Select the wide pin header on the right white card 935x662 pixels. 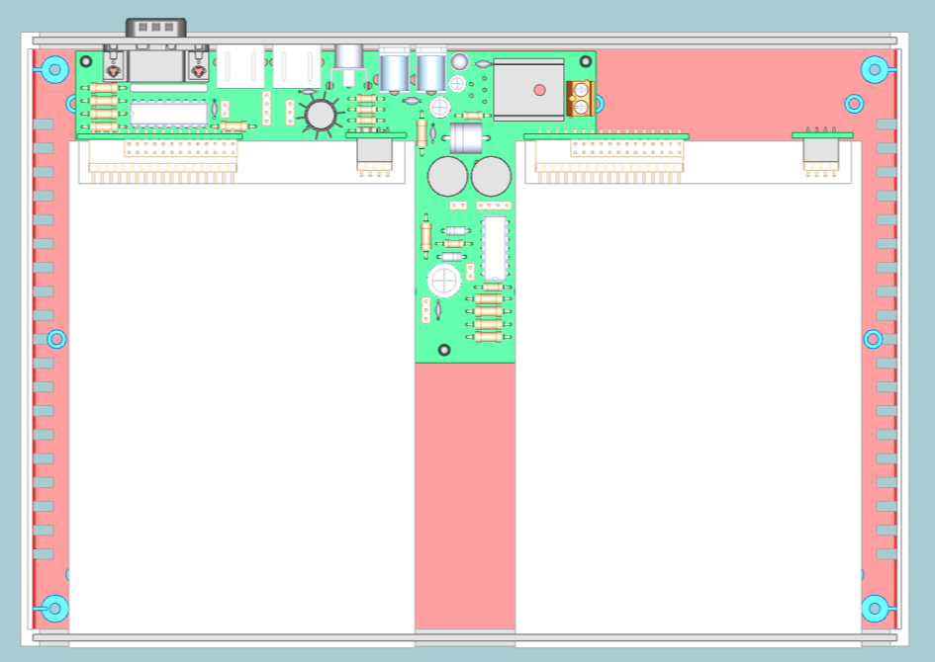tap(609, 161)
